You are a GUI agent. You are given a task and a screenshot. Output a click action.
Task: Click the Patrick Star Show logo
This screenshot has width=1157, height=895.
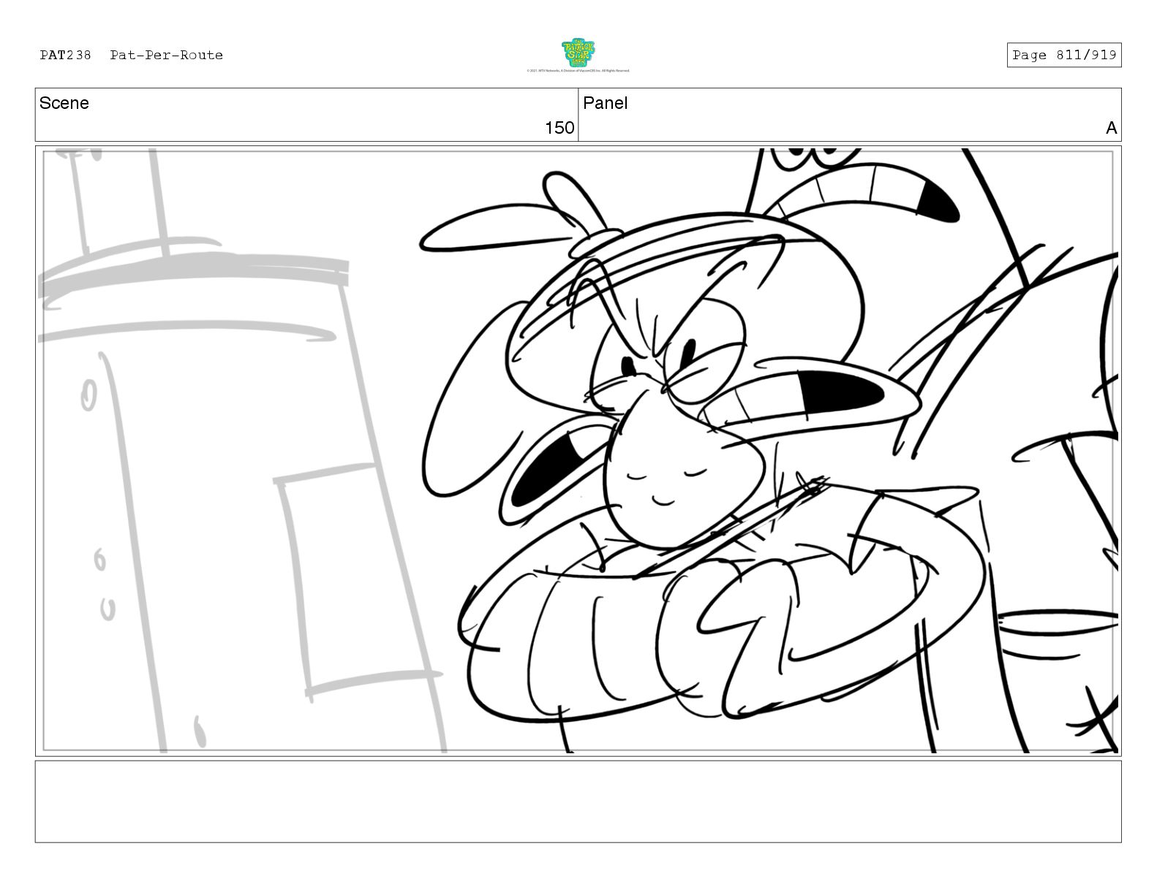[578, 53]
